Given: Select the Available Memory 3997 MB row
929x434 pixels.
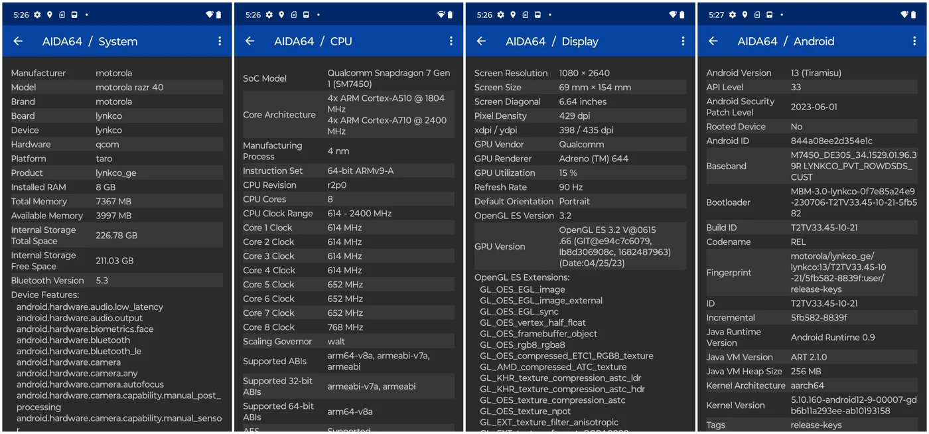Looking at the screenshot, I should (x=116, y=216).
